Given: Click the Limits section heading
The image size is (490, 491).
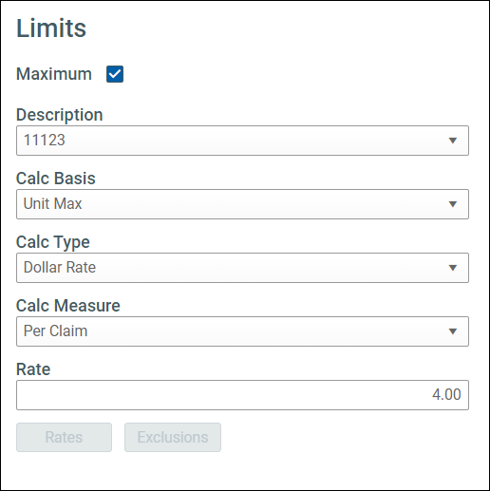Looking at the screenshot, I should 51,28.
